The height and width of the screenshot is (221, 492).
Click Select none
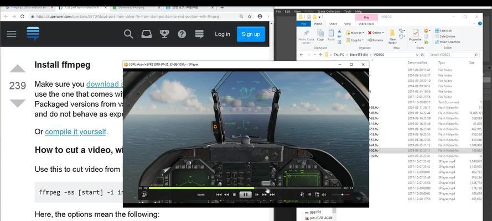(445, 36)
